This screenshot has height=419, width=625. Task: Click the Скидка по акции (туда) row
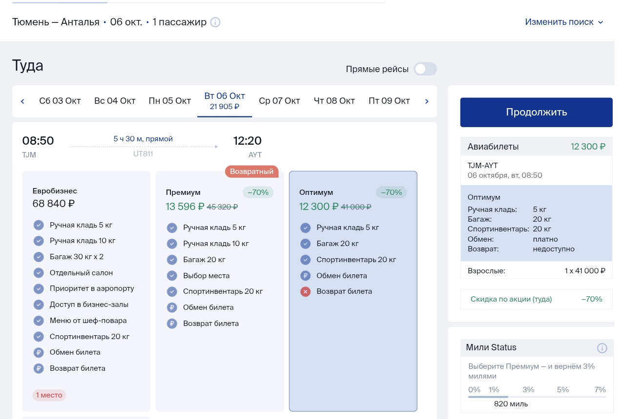(x=536, y=299)
